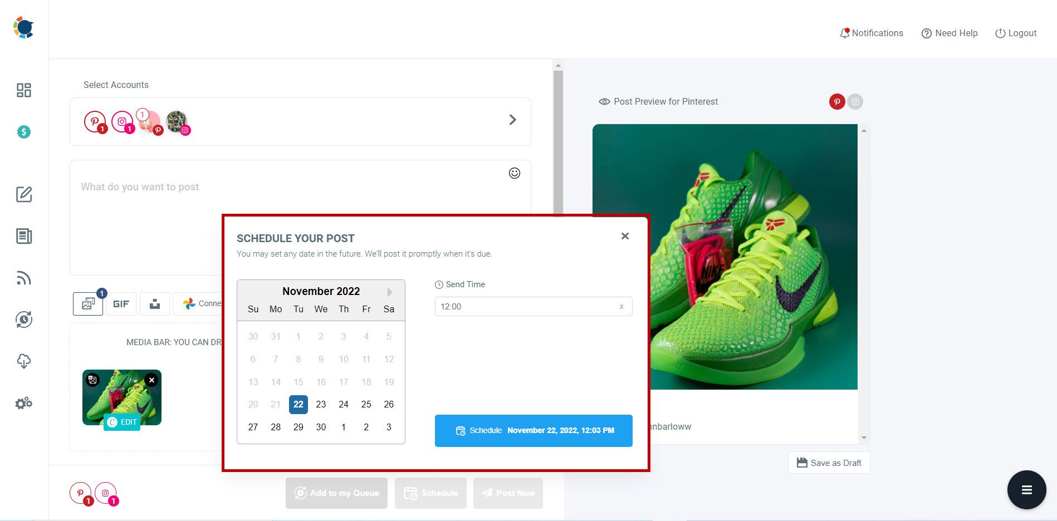Advance the calendar to December 2022
The image size is (1057, 521).
pos(389,291)
